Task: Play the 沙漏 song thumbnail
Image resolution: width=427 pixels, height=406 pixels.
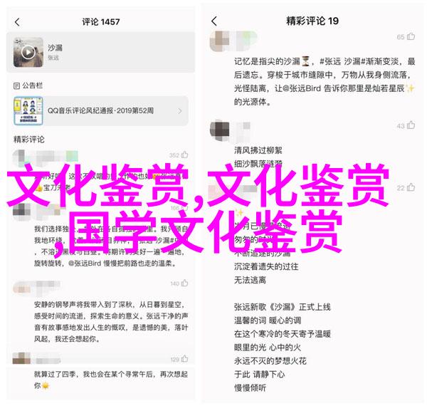Action: coord(28,52)
